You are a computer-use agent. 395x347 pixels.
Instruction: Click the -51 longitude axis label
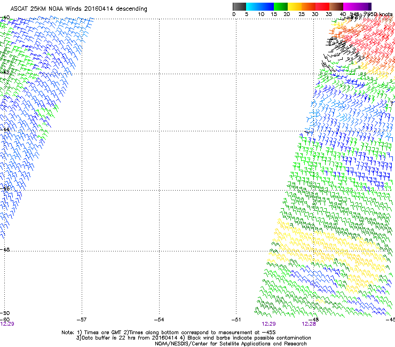click(236, 320)
